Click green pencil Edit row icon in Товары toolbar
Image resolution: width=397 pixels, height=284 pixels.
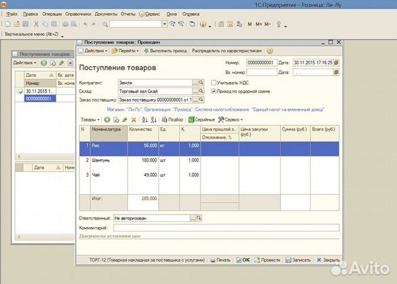125,119
